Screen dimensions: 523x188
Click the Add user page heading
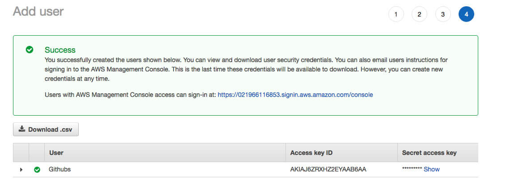pos(38,11)
